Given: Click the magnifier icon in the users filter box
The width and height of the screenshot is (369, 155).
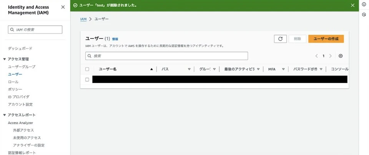Looking at the screenshot, I should [x=90, y=56].
